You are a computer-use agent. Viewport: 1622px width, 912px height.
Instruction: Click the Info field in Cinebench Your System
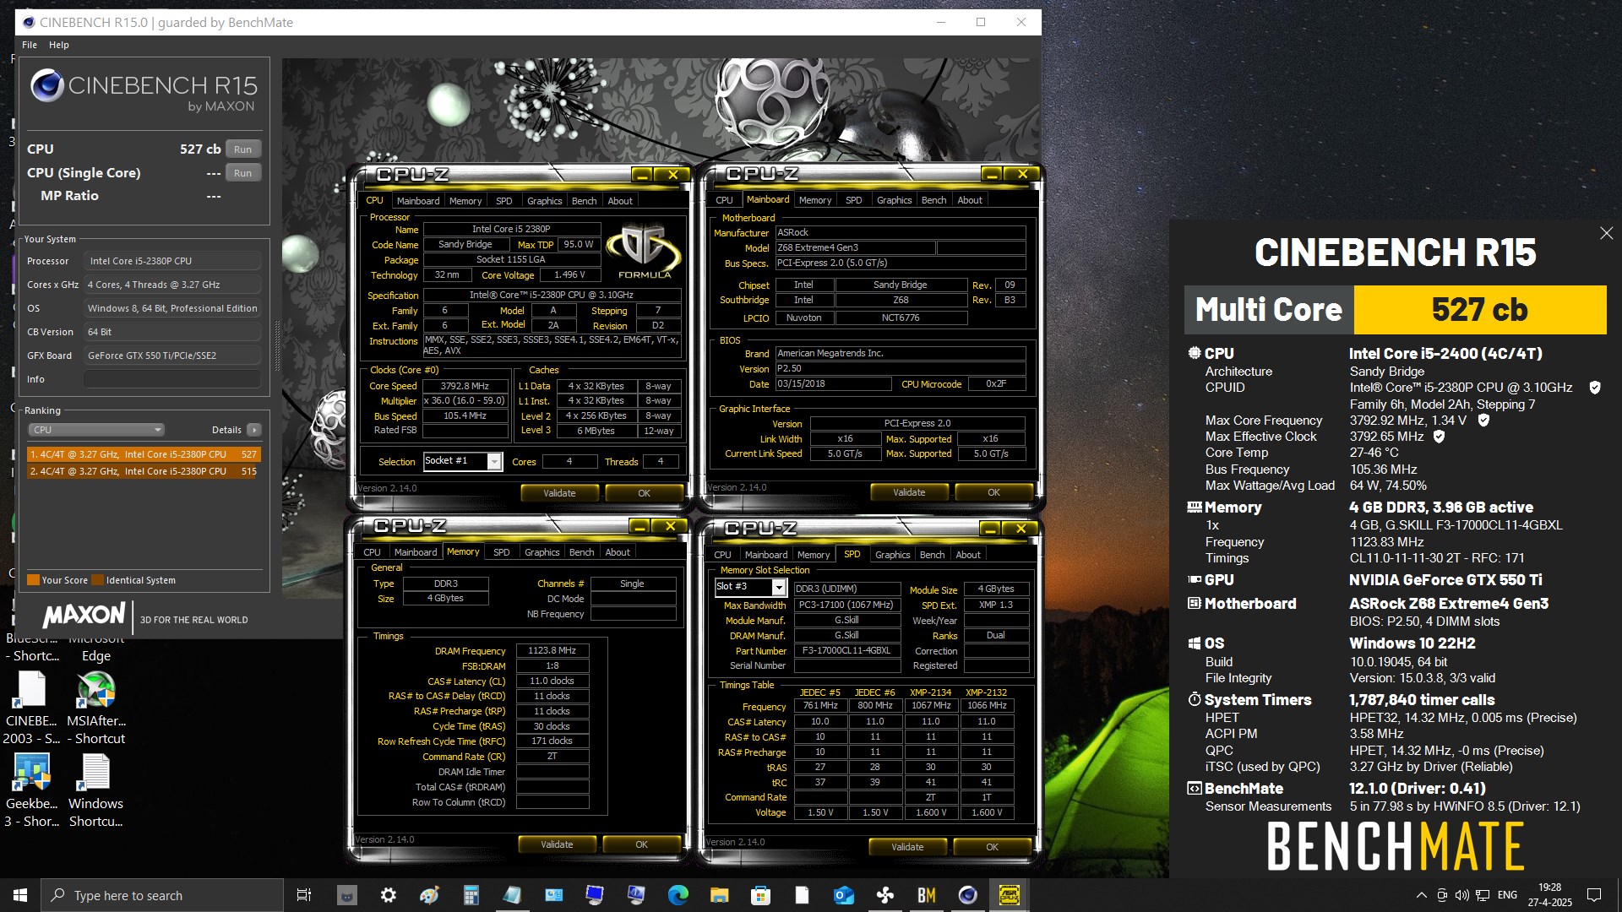172,379
